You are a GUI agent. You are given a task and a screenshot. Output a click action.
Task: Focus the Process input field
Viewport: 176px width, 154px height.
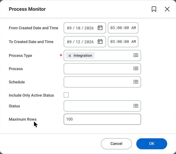(x=102, y=69)
